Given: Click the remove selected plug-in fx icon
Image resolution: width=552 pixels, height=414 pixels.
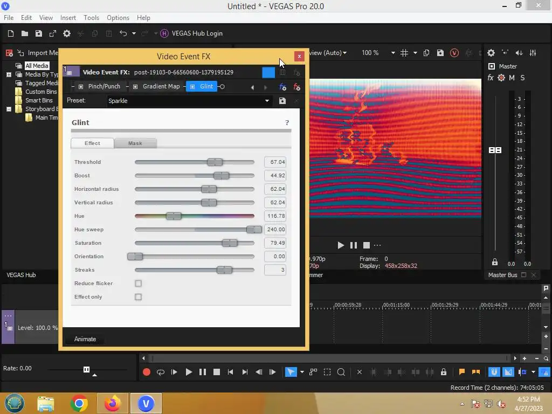Looking at the screenshot, I should click(x=297, y=87).
